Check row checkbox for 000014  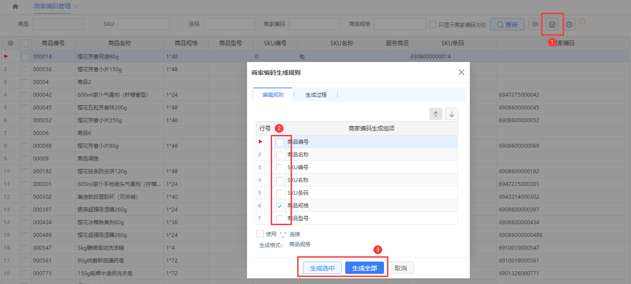point(25,57)
